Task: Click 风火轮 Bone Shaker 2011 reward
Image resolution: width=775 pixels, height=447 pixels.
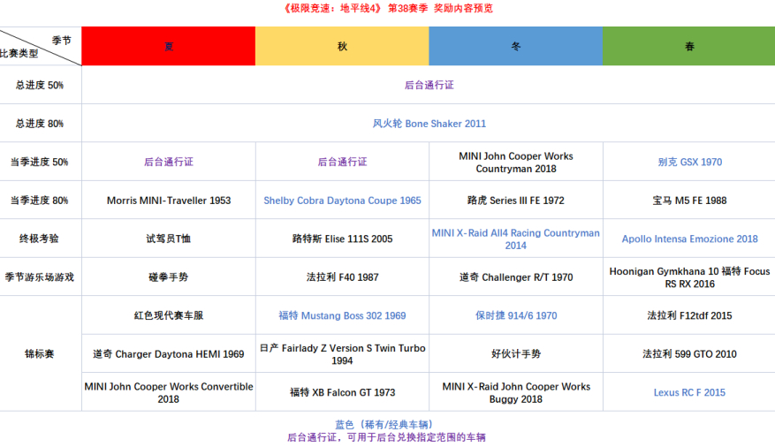Action: pos(429,124)
